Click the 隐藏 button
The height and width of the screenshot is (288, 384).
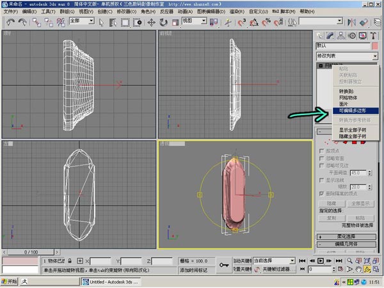tap(332, 204)
